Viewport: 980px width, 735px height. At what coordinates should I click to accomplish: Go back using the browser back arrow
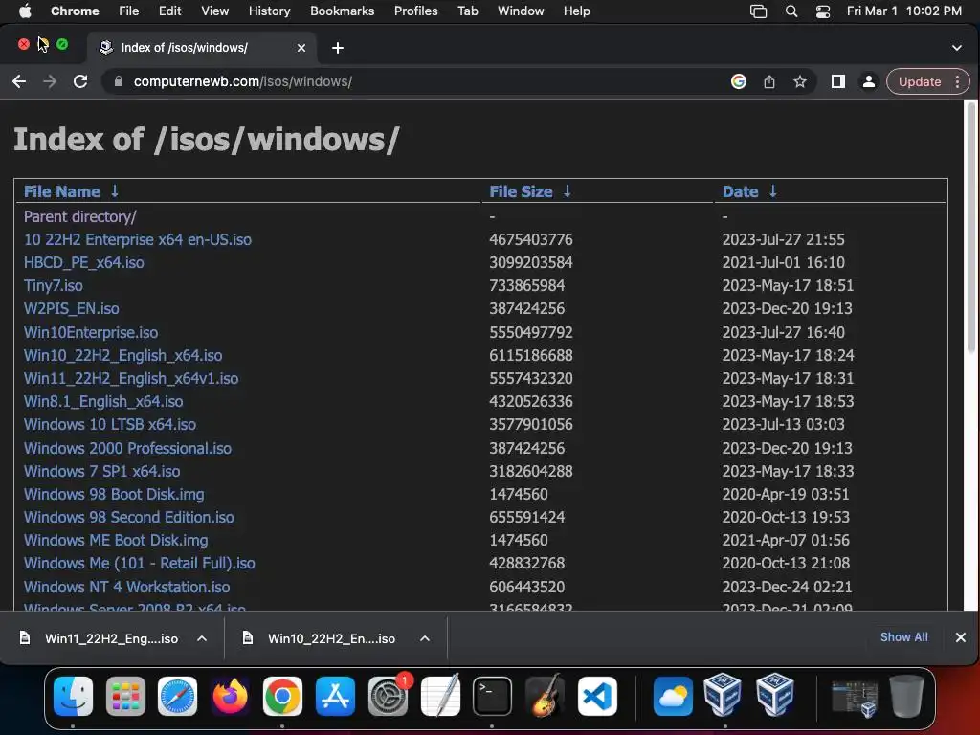click(19, 81)
